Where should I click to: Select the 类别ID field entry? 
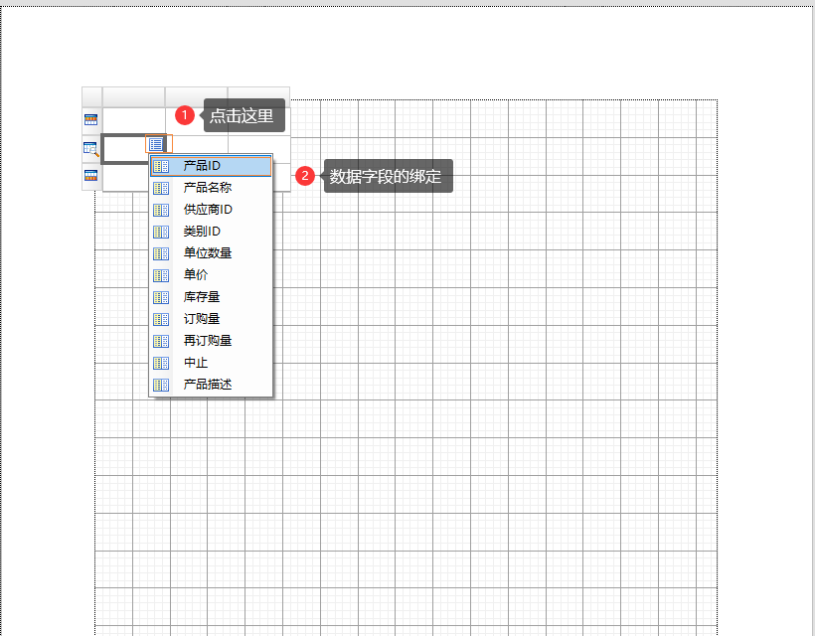(211, 232)
